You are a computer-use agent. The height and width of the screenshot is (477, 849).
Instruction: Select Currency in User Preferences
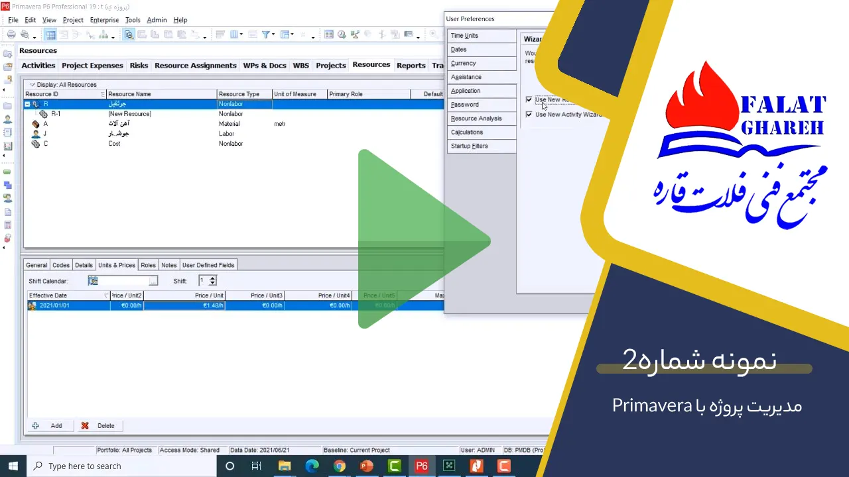482,64
